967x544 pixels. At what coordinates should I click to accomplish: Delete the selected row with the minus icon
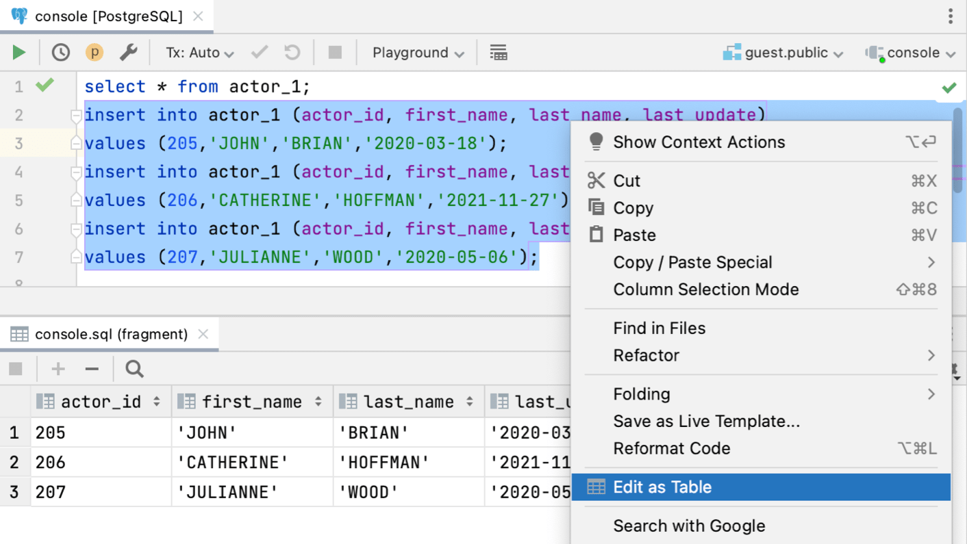[x=92, y=369]
